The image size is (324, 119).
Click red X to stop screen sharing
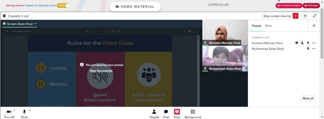pos(295,16)
